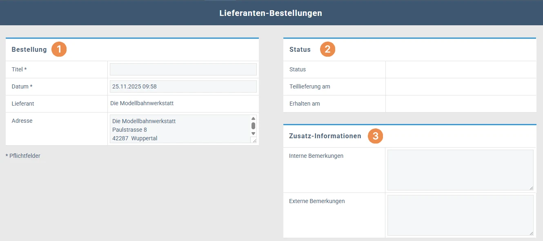Click the Bestellung section heading
Screen dimensions: 543x241
click(29, 50)
